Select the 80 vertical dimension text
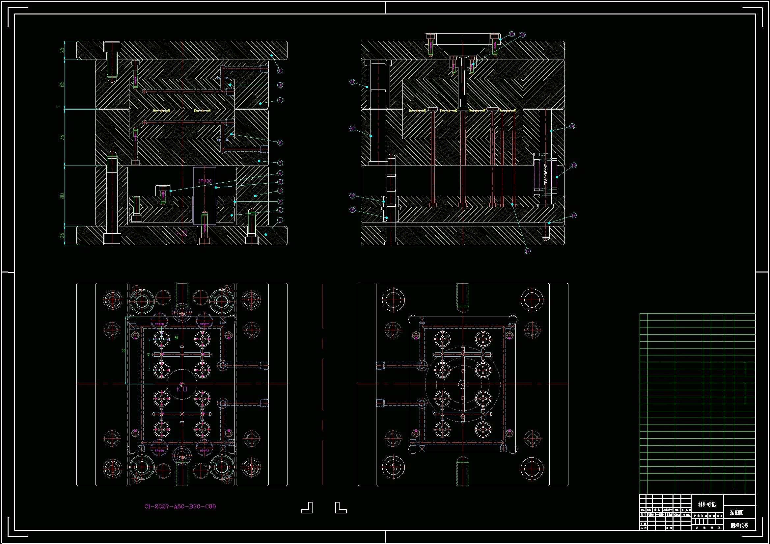Viewport: 770px width, 544px height. tap(62, 196)
